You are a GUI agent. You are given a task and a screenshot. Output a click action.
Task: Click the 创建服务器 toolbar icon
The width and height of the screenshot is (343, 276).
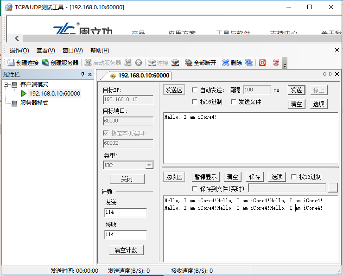pyautogui.click(x=45, y=63)
